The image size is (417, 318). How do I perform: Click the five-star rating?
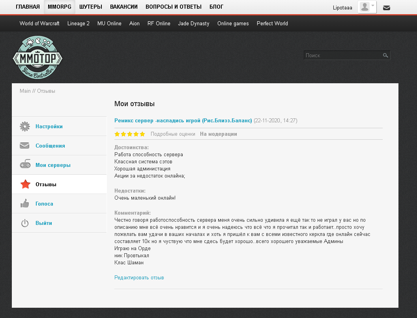[x=130, y=134]
